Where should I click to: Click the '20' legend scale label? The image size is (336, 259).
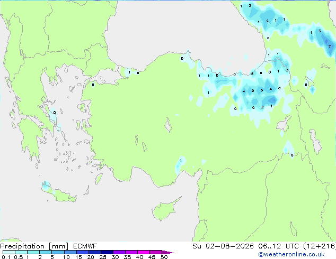(91, 257)
